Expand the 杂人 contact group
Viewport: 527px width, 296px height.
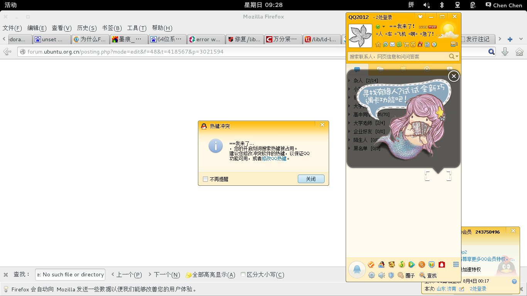[349, 81]
